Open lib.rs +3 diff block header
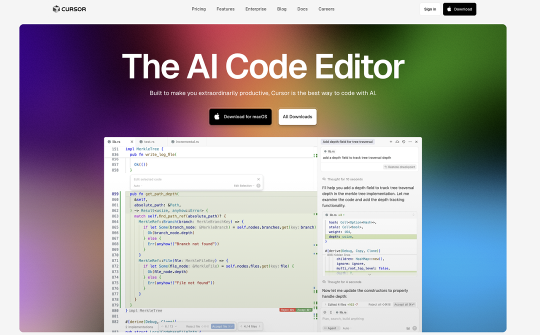 (x=370, y=215)
